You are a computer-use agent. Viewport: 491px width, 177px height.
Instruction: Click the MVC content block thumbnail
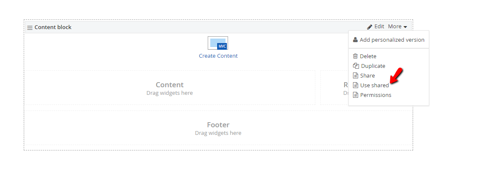tap(218, 43)
